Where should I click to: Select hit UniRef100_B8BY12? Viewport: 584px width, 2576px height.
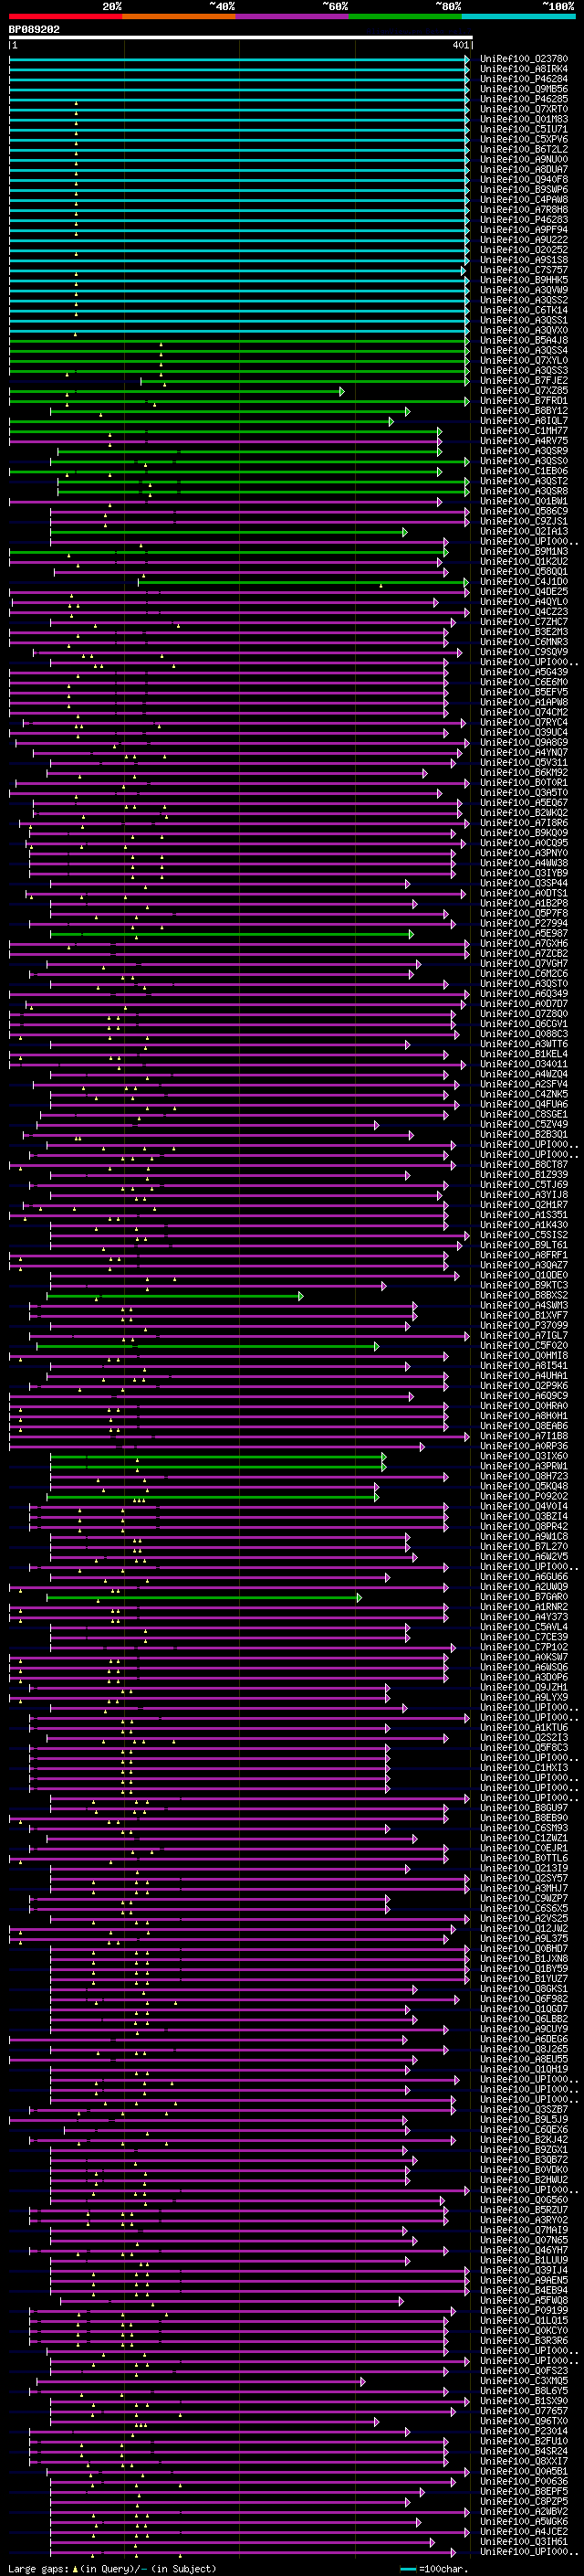(523, 411)
